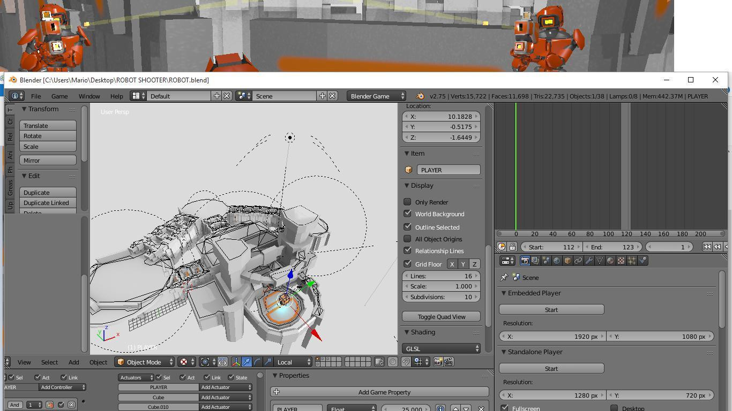Toggle the 3D manipulator axes icon

click(236, 362)
